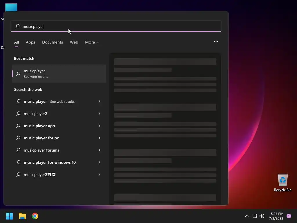Open the 'musicplayer2' search suggestion
Screen dimensions: 297x223
click(x=59, y=114)
